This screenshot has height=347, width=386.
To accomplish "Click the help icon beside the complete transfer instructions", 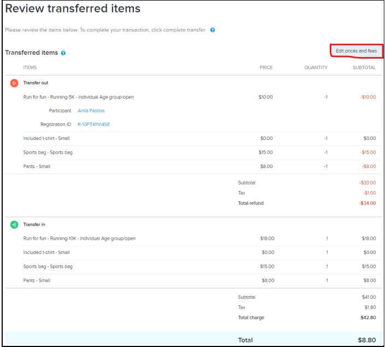I will click(213, 30).
